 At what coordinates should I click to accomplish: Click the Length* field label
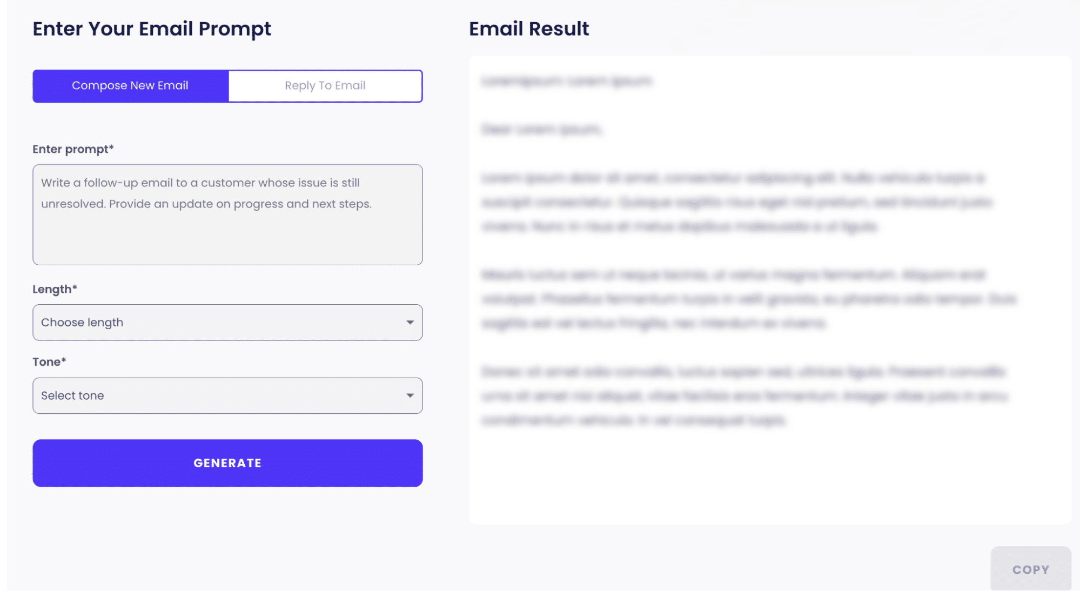[55, 290]
